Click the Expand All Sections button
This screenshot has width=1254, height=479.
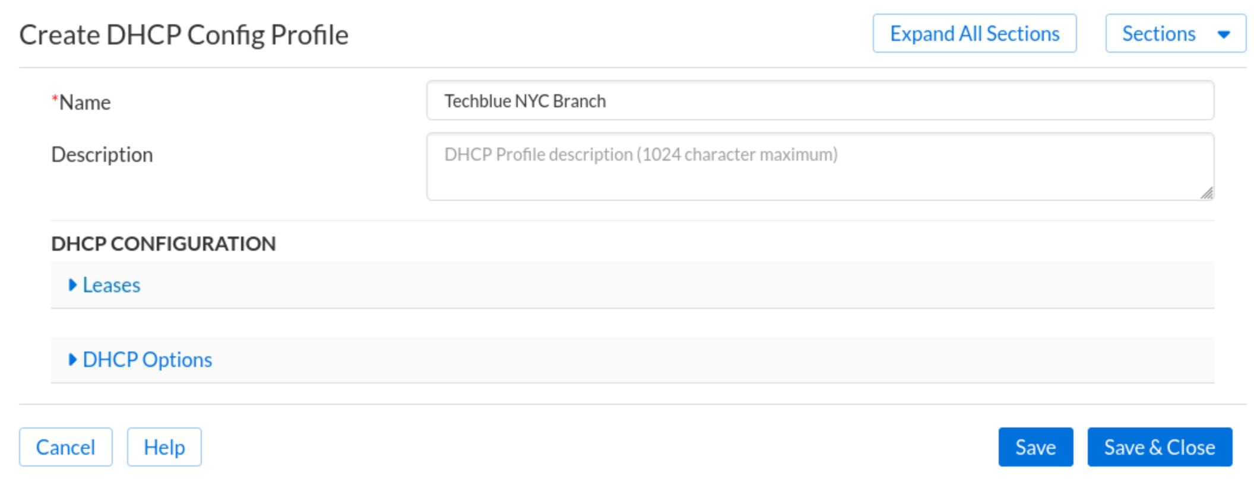coord(974,34)
